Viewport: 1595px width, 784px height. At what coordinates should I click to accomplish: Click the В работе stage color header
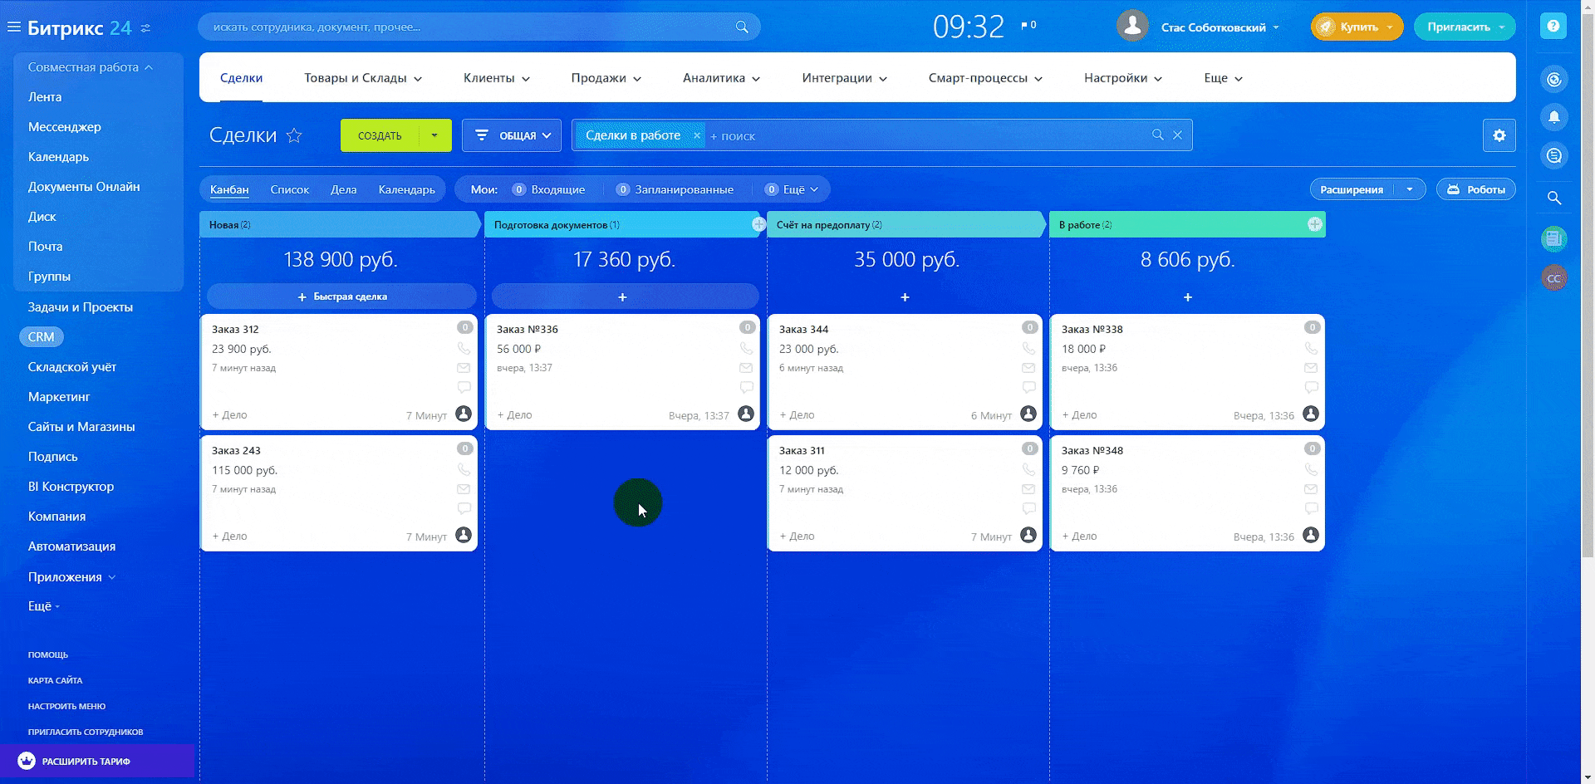tap(1180, 225)
